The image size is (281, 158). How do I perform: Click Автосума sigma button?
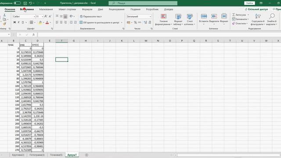pos(239,14)
